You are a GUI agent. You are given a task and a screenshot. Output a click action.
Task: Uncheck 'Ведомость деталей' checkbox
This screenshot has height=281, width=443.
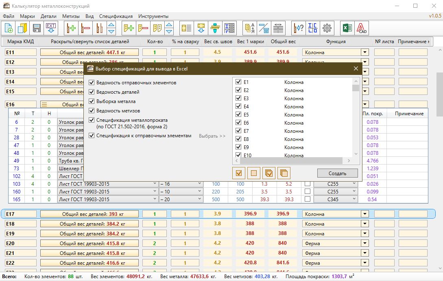click(91, 92)
